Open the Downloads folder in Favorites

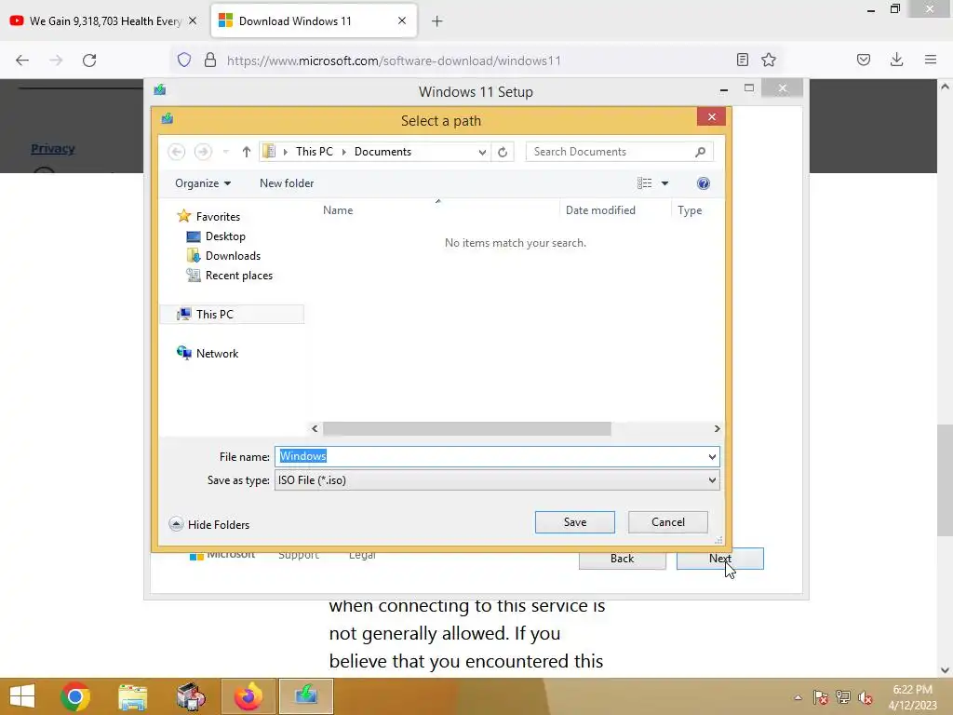tap(232, 256)
